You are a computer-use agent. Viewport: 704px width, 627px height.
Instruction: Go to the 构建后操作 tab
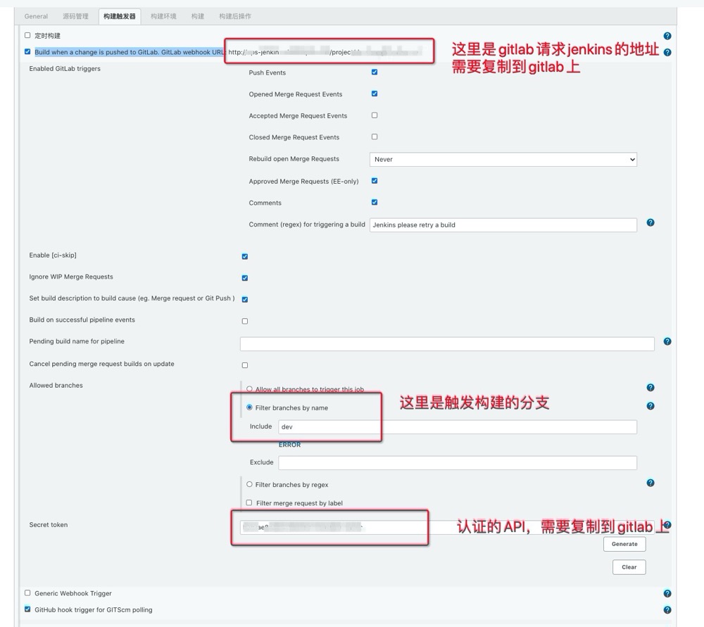click(235, 16)
